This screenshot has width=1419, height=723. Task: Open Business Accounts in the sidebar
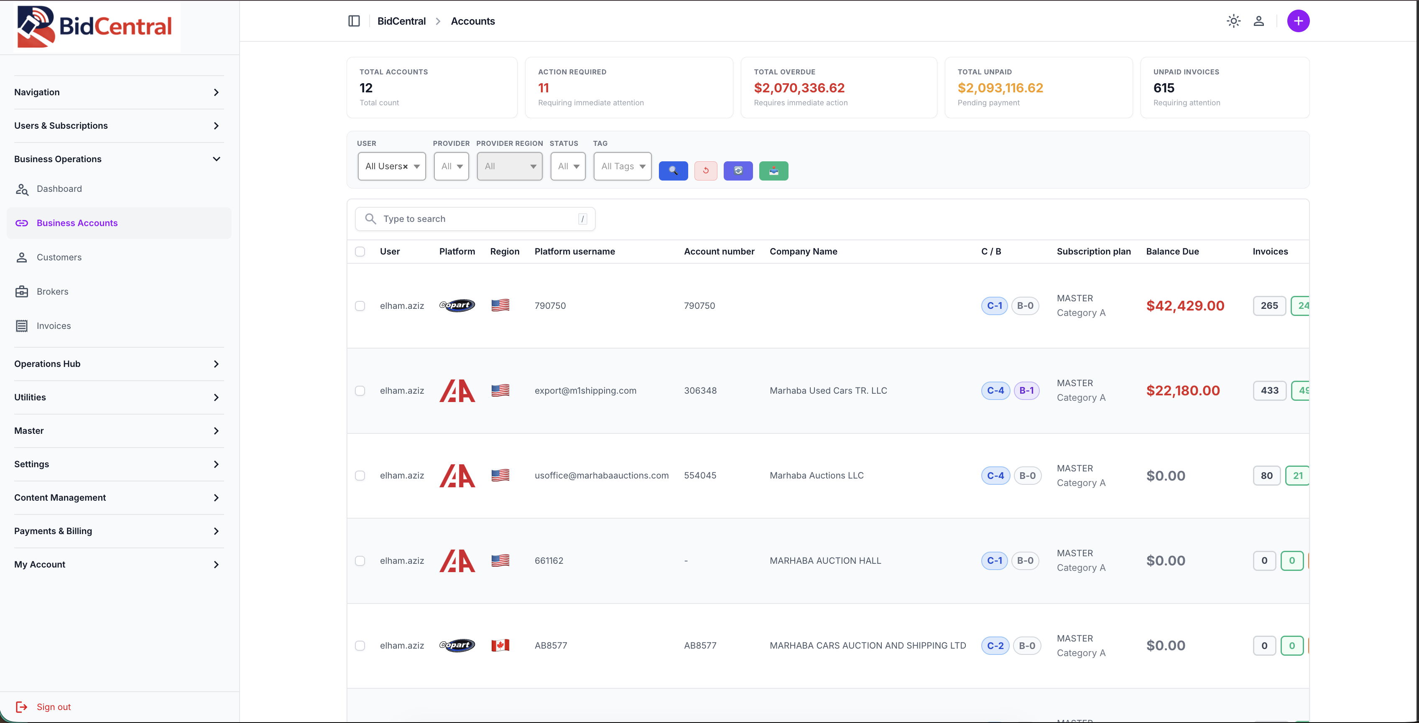coord(119,223)
